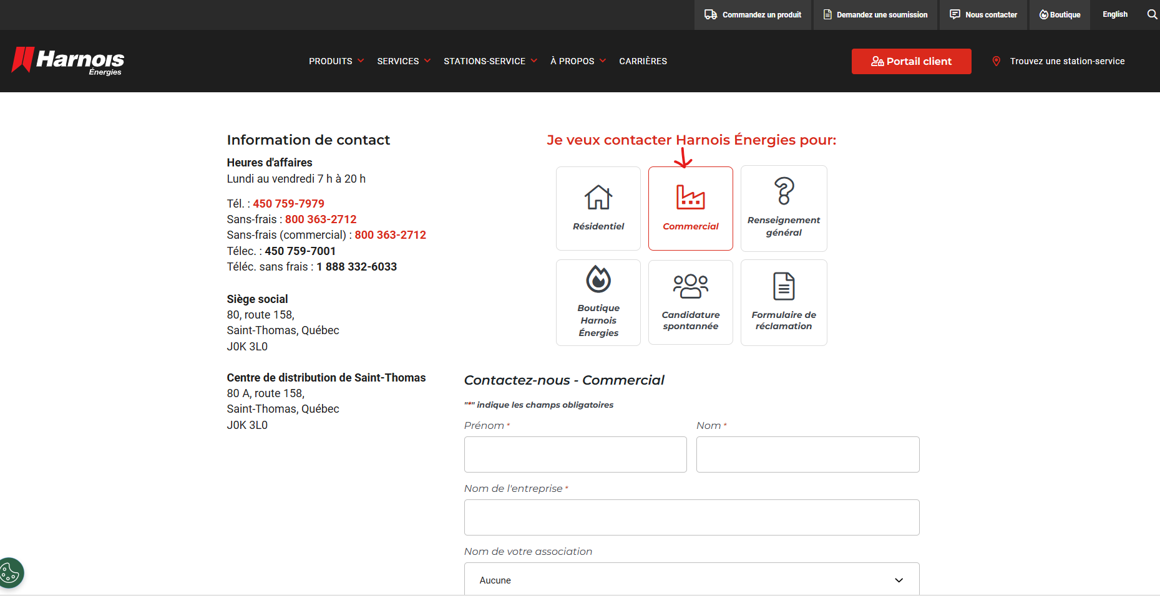This screenshot has width=1160, height=596.
Task: Select the Commercial factory icon
Action: coord(691,198)
